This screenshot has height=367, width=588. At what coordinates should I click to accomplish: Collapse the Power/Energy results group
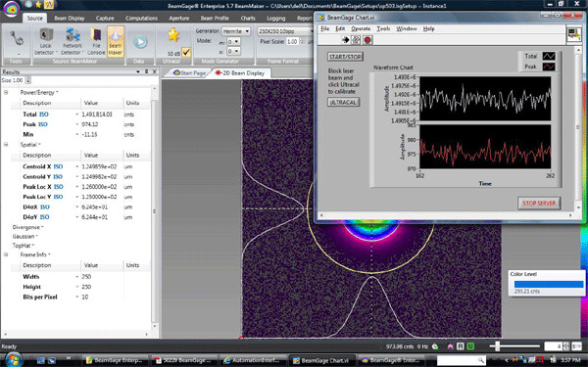click(x=6, y=92)
